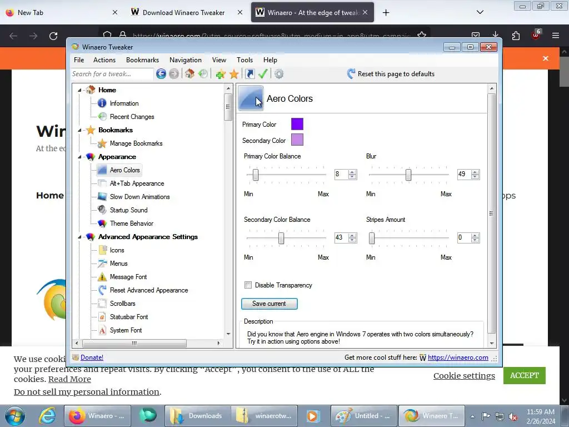Viewport: 569px width, 427px height.
Task: Show hidden system tray icons arrow
Action: pyautogui.click(x=472, y=416)
